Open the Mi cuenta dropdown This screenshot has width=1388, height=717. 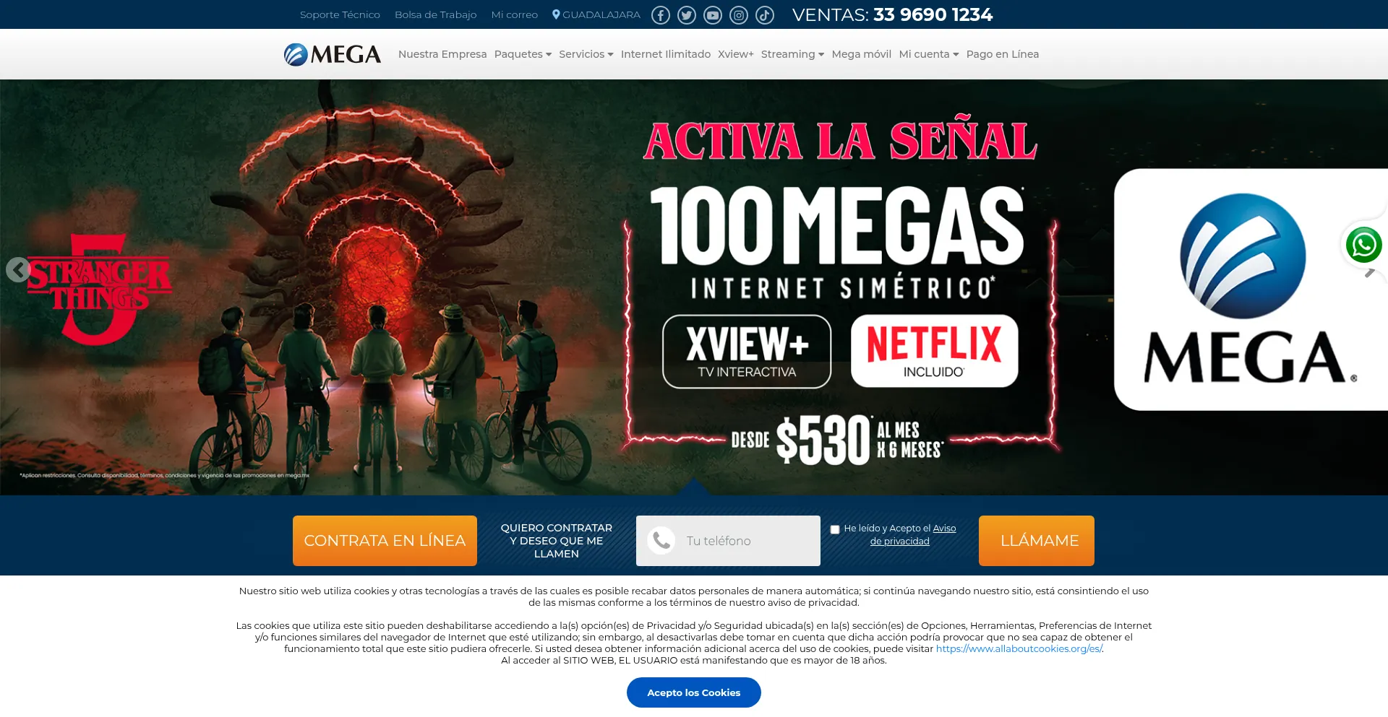[929, 54]
